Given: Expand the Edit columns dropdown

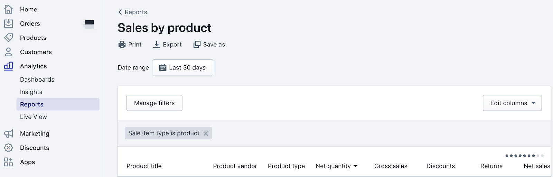Looking at the screenshot, I should pos(512,103).
